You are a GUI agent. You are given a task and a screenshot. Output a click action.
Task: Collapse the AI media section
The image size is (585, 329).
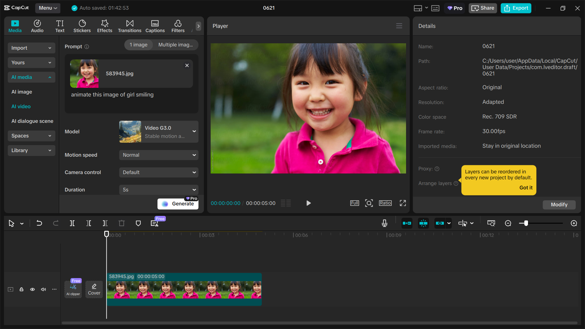[x=31, y=77]
